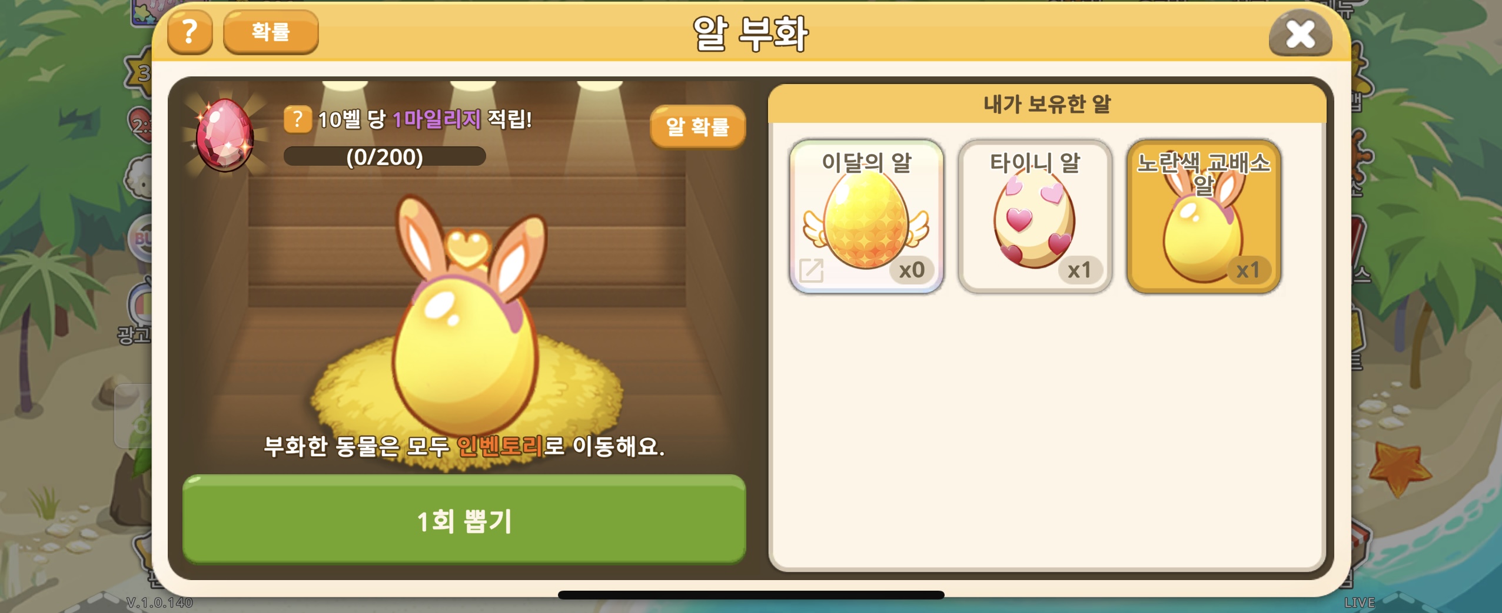Tap the x0 count badge on 이달의 알
Image resolution: width=1502 pixels, height=613 pixels.
(912, 270)
